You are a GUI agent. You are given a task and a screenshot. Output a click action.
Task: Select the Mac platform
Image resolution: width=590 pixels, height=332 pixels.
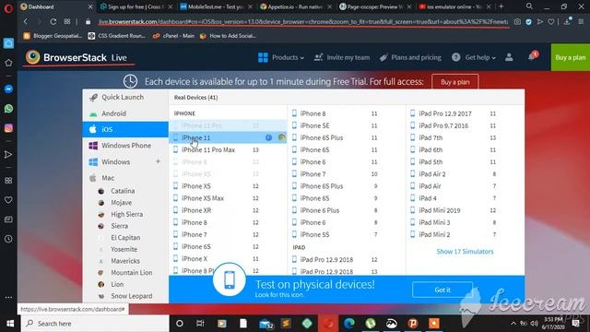(125, 178)
